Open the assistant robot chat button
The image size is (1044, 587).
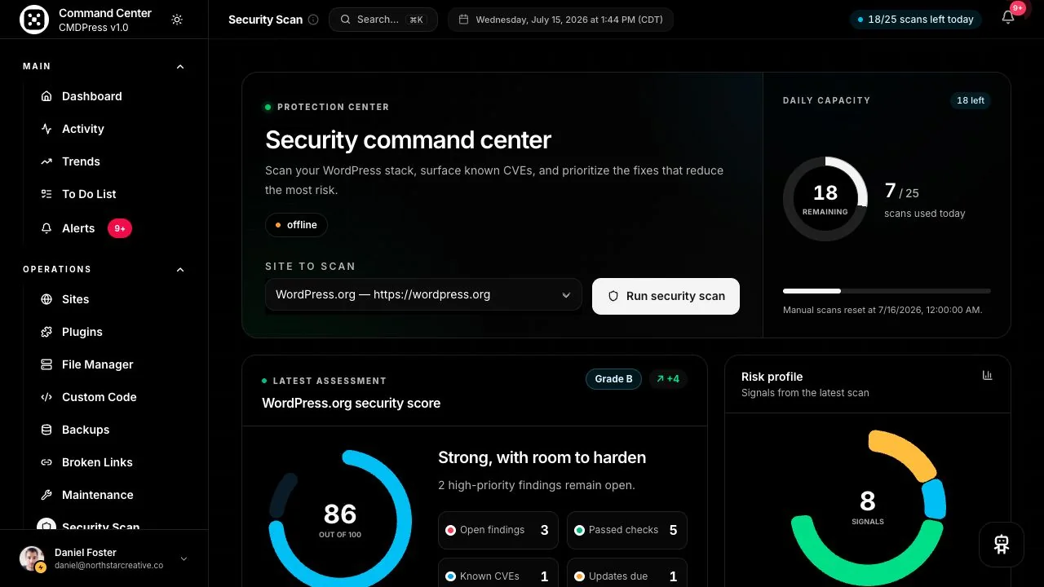tap(1002, 545)
